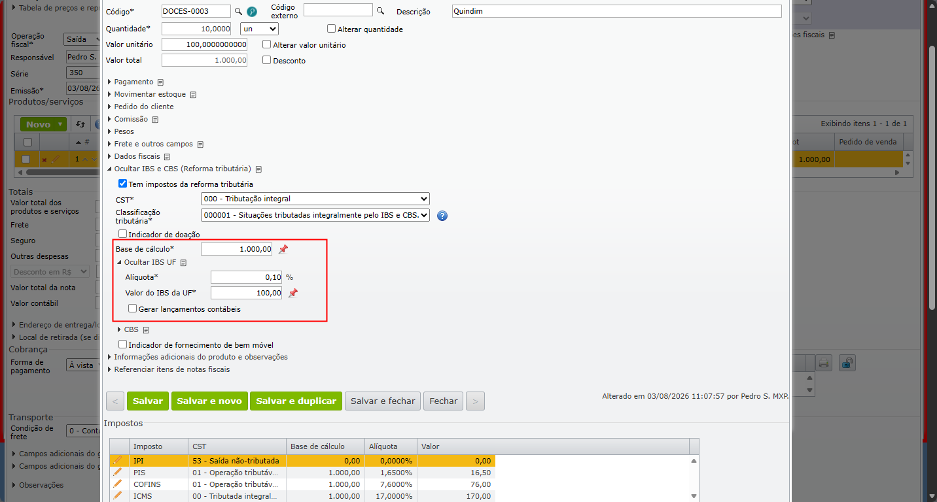
Task: Uncheck Tem impostos da reforma tributária
Action: [x=122, y=184]
